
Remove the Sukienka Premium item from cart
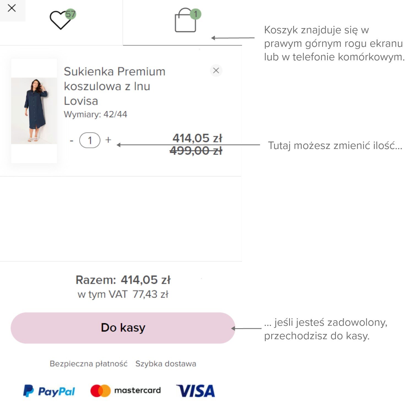(216, 70)
